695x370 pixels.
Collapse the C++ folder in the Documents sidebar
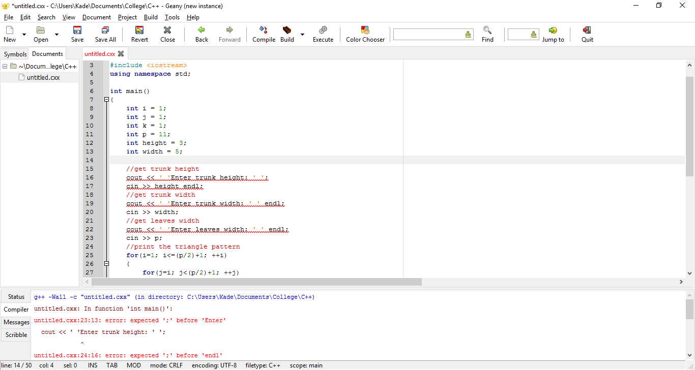coord(5,66)
